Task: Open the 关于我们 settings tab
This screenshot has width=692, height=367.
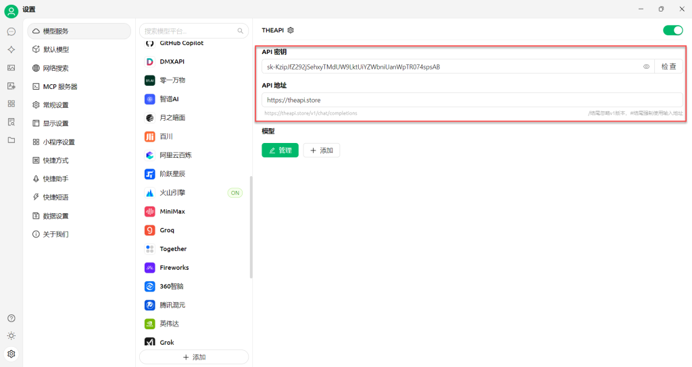Action: (x=79, y=234)
